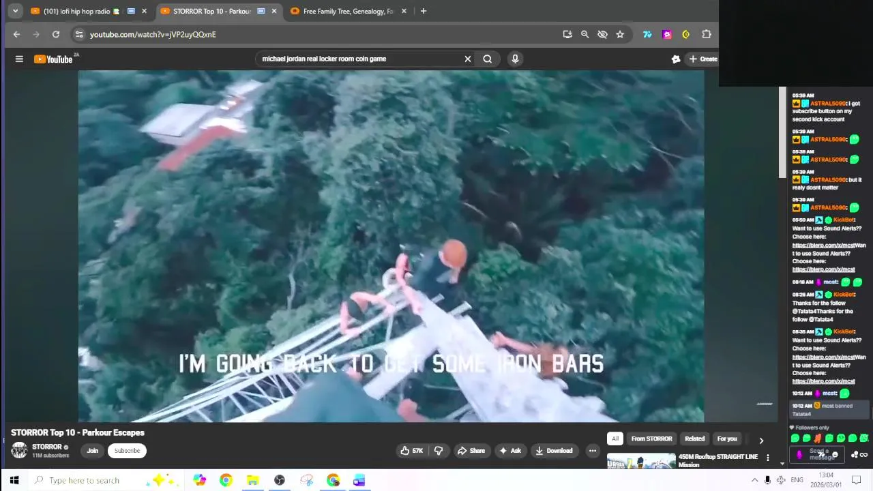
Task: Open the taskbar clock showing 13:04
Action: tap(826, 480)
